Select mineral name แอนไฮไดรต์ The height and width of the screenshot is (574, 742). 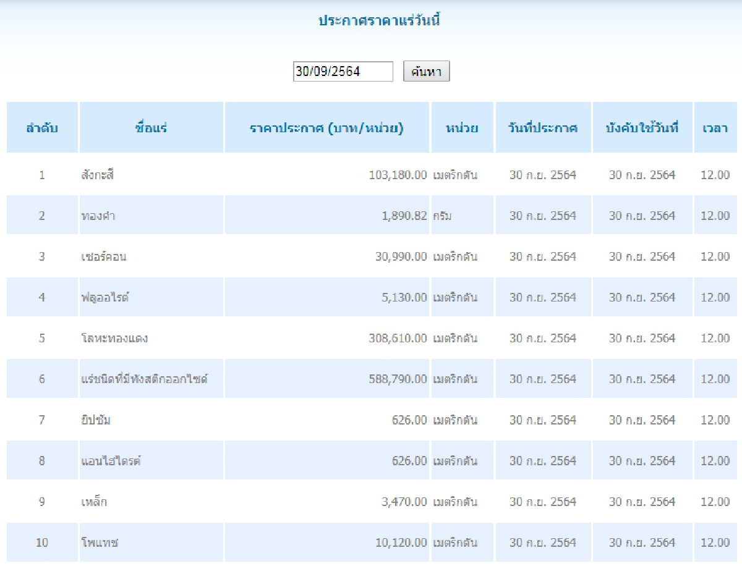(111, 460)
